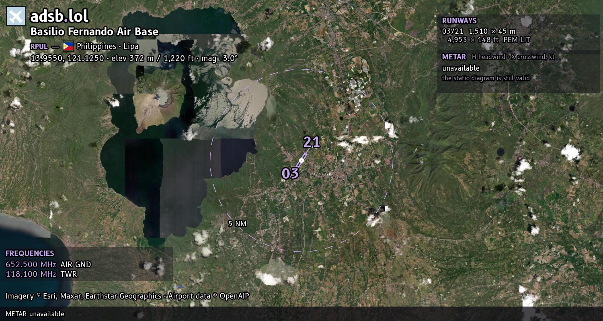
Task: Click the FREQUENCIES panel heading
Action: point(30,254)
